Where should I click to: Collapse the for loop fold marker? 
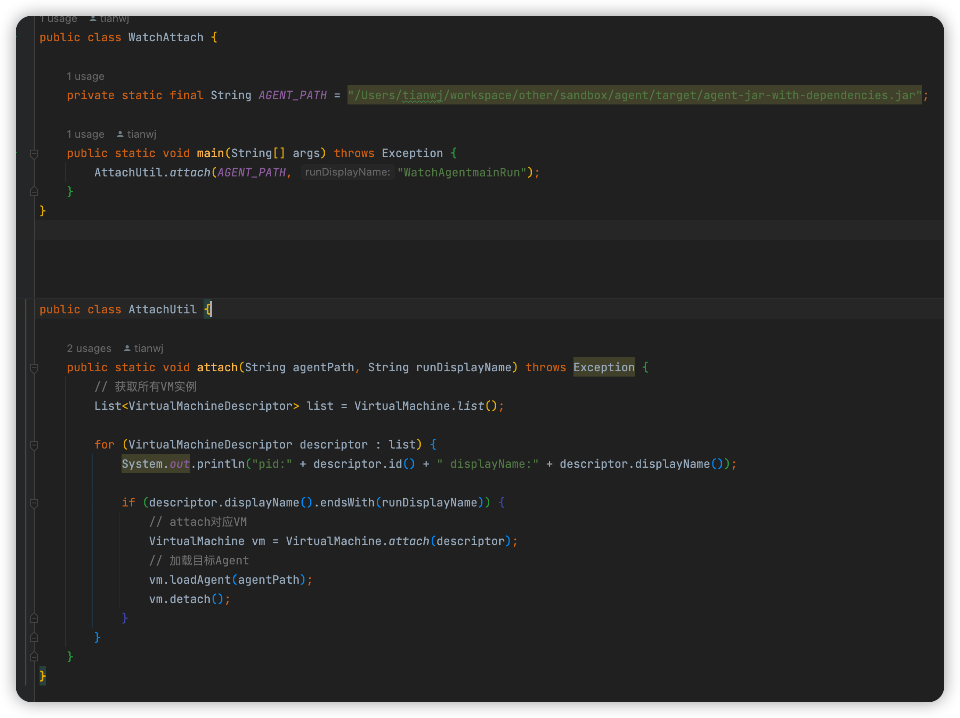point(34,445)
